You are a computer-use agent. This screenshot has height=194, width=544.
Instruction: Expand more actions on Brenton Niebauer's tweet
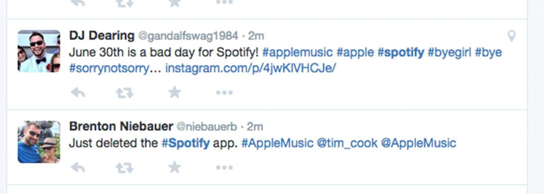(x=224, y=167)
